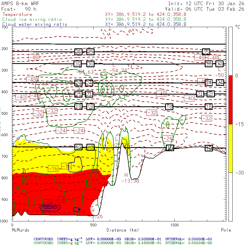Click the green CONTOURS legend line at bottom
246x246 pixels.
123,243
